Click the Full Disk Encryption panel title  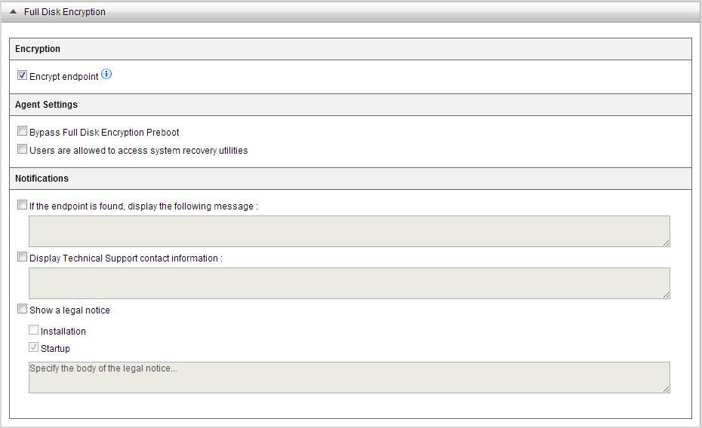(x=65, y=12)
